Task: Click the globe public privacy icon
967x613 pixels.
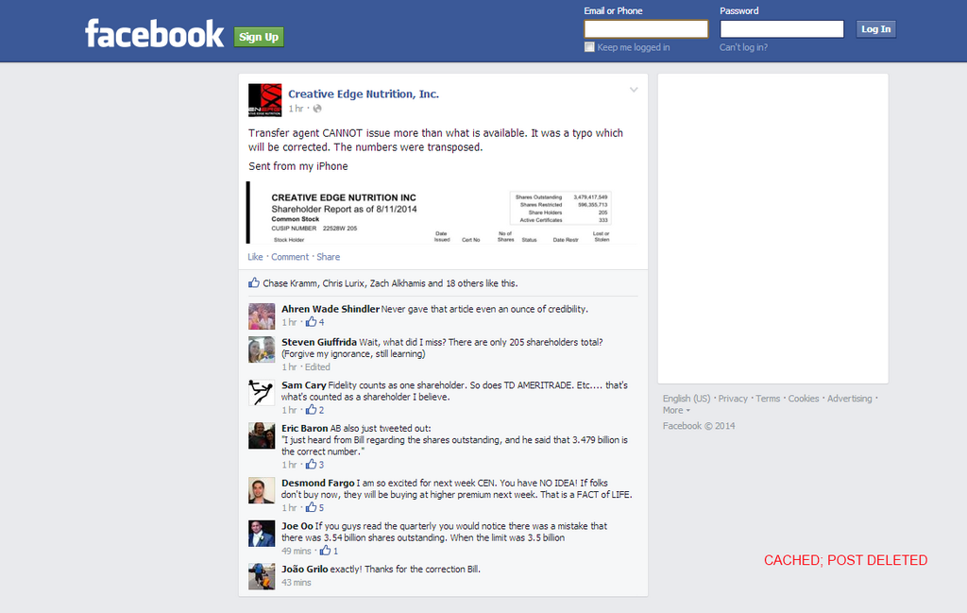Action: point(317,109)
